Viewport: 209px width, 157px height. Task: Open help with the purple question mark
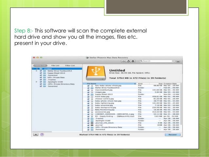42,134
